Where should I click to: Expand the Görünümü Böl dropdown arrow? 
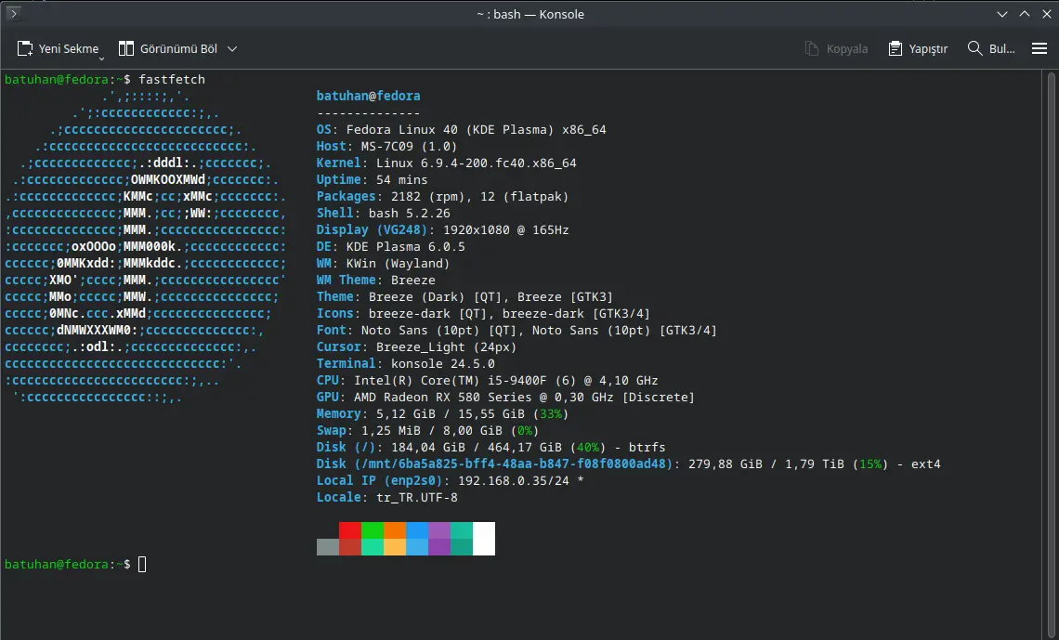pos(232,48)
